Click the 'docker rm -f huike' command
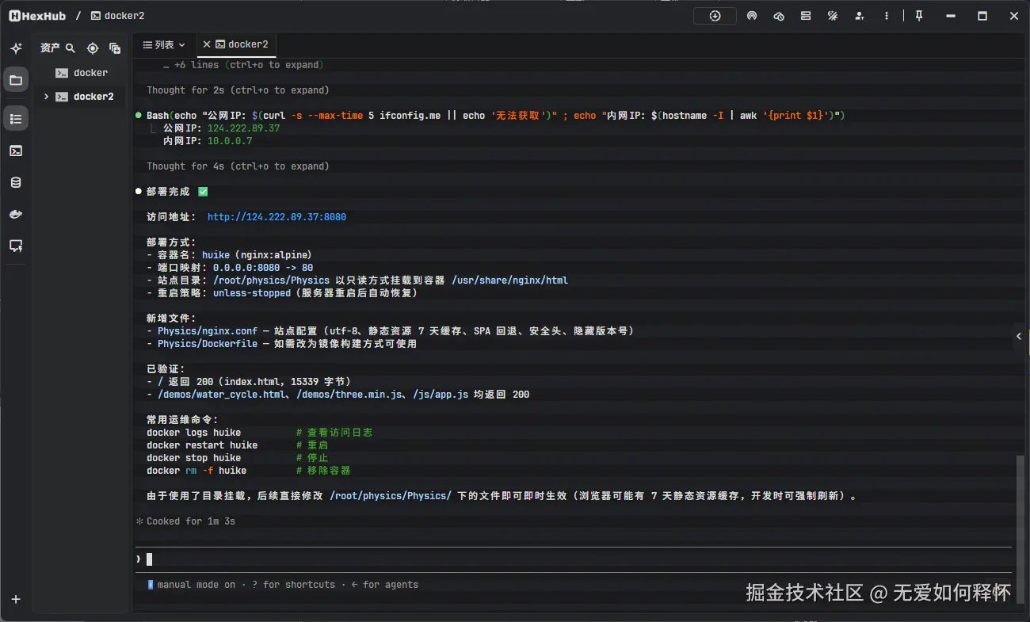 [x=196, y=471]
